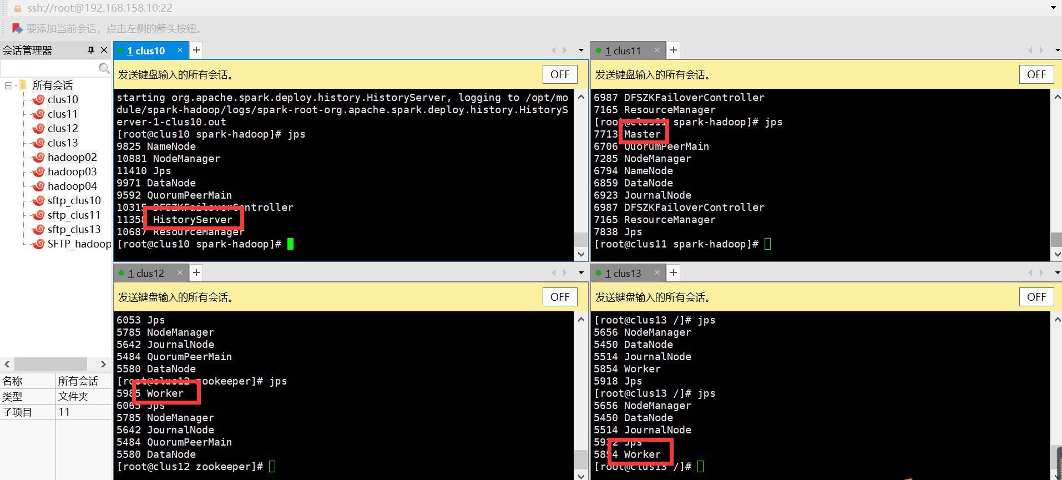Close the clus11 tab

[658, 50]
